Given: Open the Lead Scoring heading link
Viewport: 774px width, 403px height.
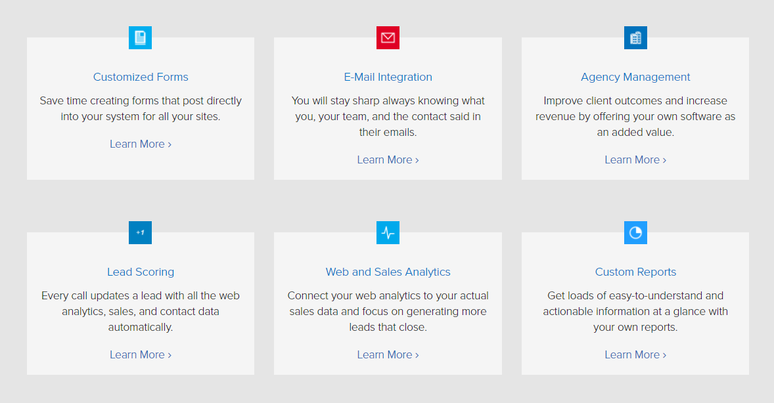Looking at the screenshot, I should 141,272.
